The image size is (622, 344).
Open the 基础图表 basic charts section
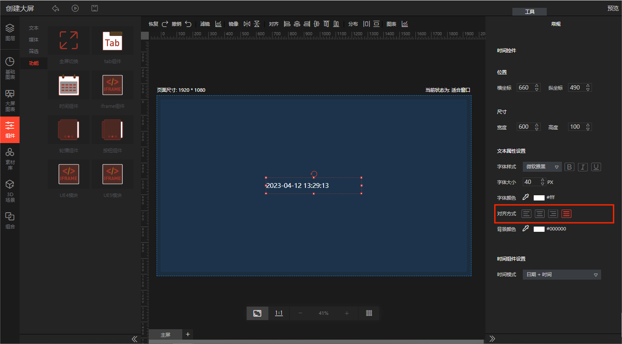tap(10, 68)
